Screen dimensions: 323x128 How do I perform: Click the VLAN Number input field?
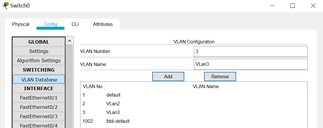pos(250,51)
